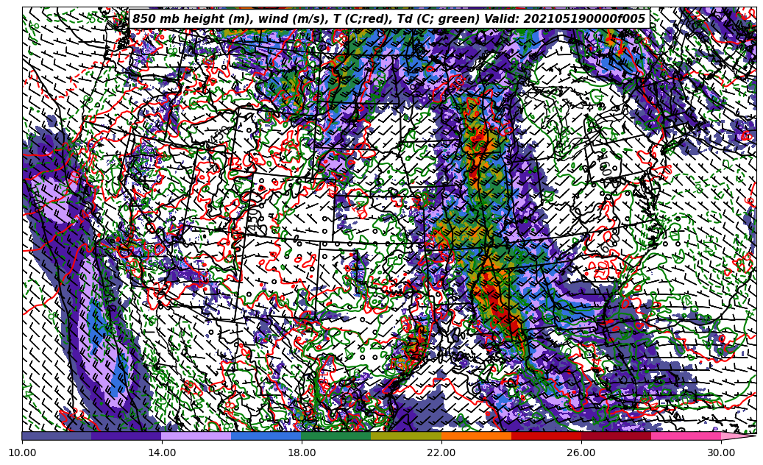Select the green 18–20 colorbar segment
The height and width of the screenshot is (465, 763).
tap(337, 436)
